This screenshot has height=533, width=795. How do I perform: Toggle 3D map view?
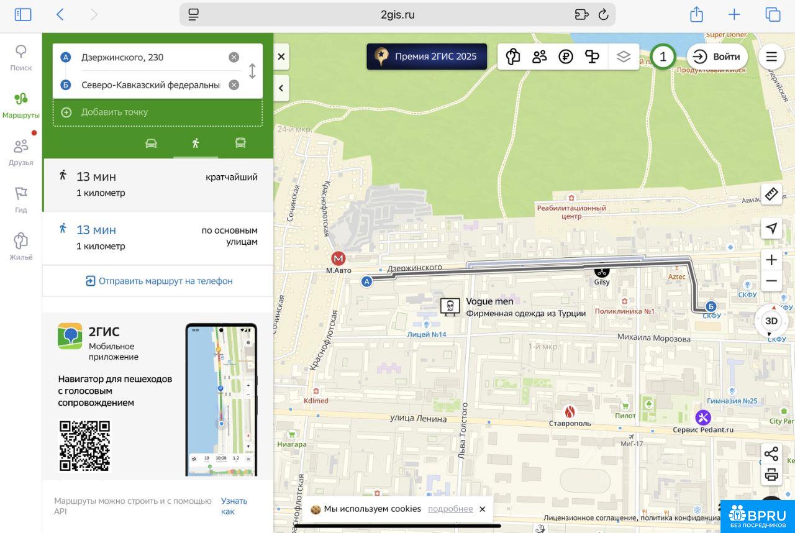(771, 321)
